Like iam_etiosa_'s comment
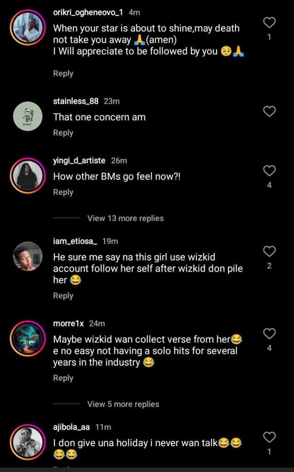This screenshot has width=294, height=472. pyautogui.click(x=269, y=252)
